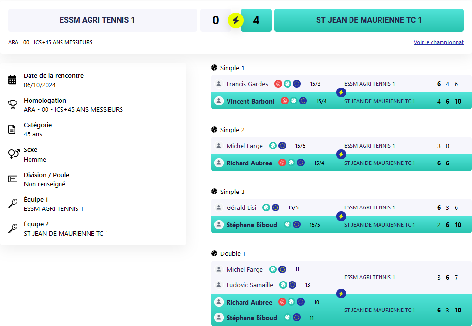472x326 pixels.
Task: Click Michel Farge's avatar in Simple 2
Action: click(219, 146)
